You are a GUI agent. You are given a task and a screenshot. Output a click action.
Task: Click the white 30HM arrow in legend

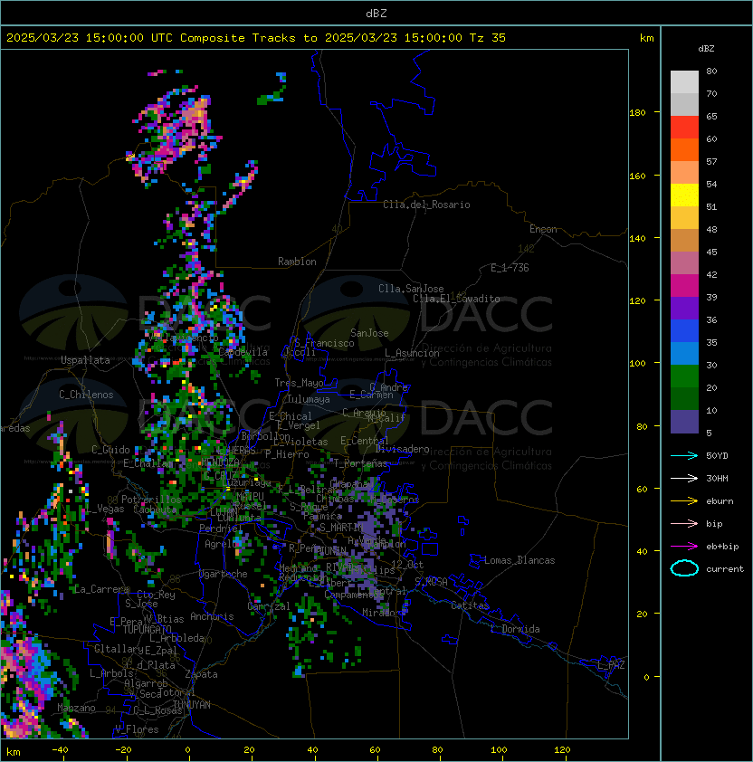click(x=684, y=478)
